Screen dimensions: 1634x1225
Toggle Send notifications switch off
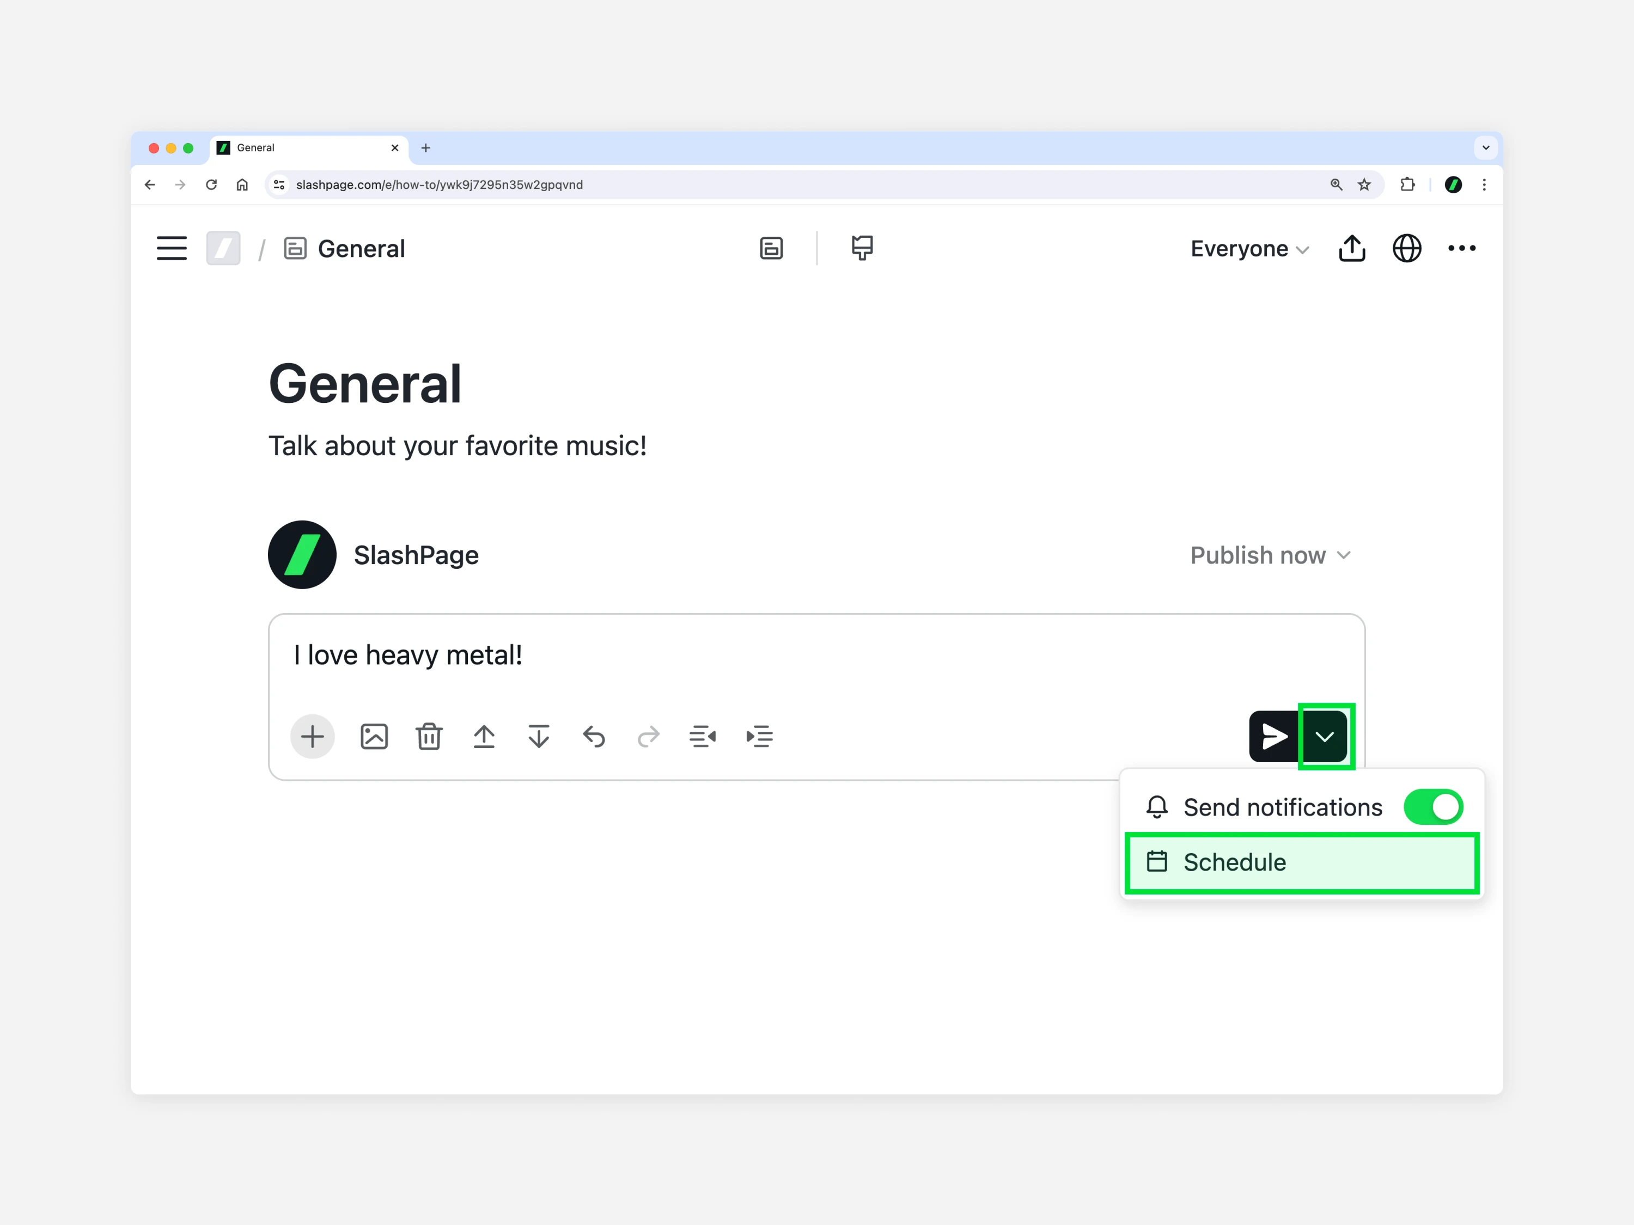(x=1433, y=807)
